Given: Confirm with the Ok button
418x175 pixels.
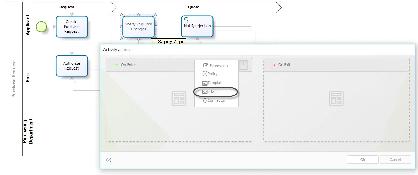Looking at the screenshot, I should 362,160.
